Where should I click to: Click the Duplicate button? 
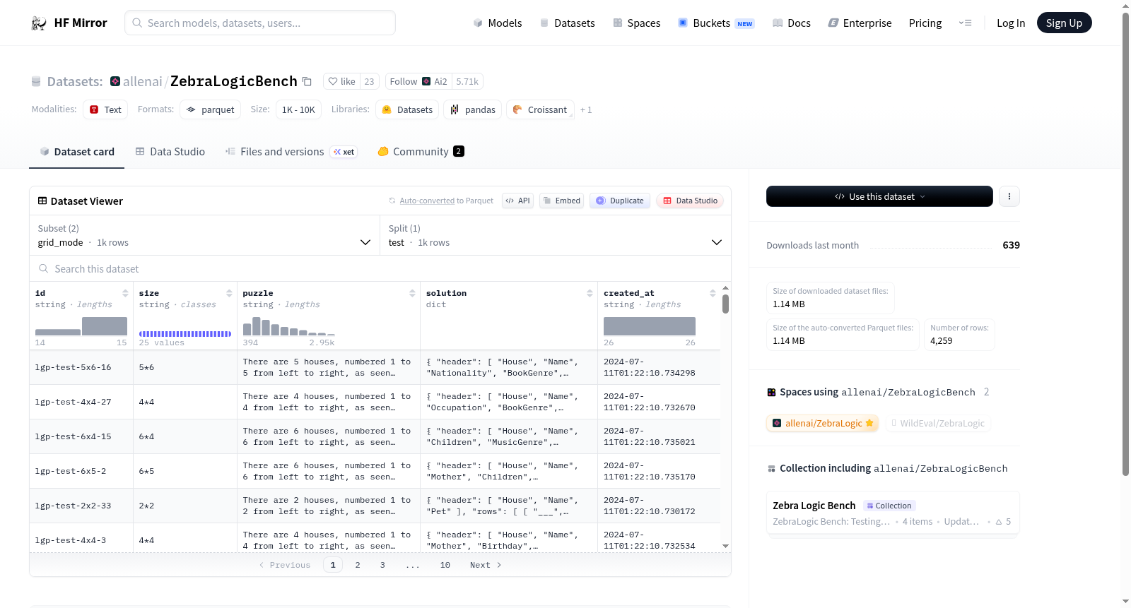coord(620,201)
